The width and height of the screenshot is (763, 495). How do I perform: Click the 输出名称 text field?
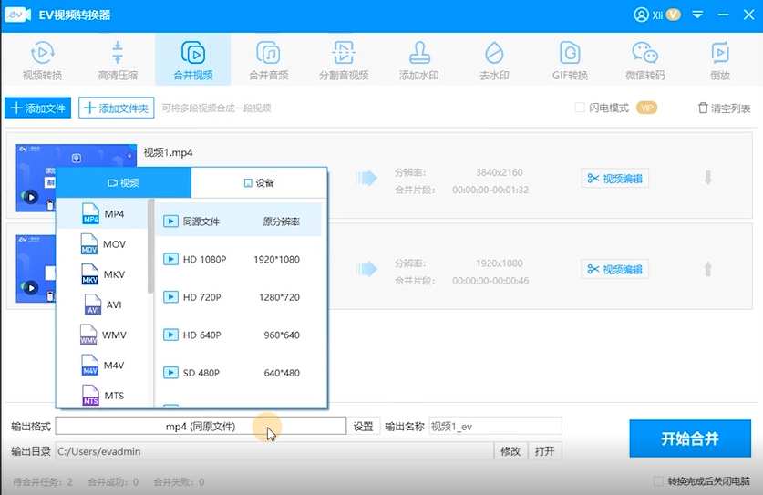[x=495, y=426]
